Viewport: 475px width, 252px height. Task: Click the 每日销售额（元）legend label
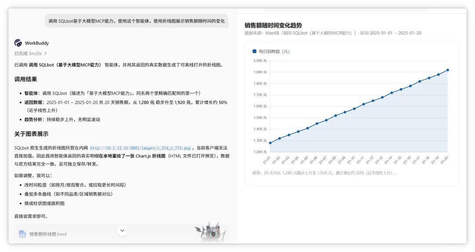274,52
